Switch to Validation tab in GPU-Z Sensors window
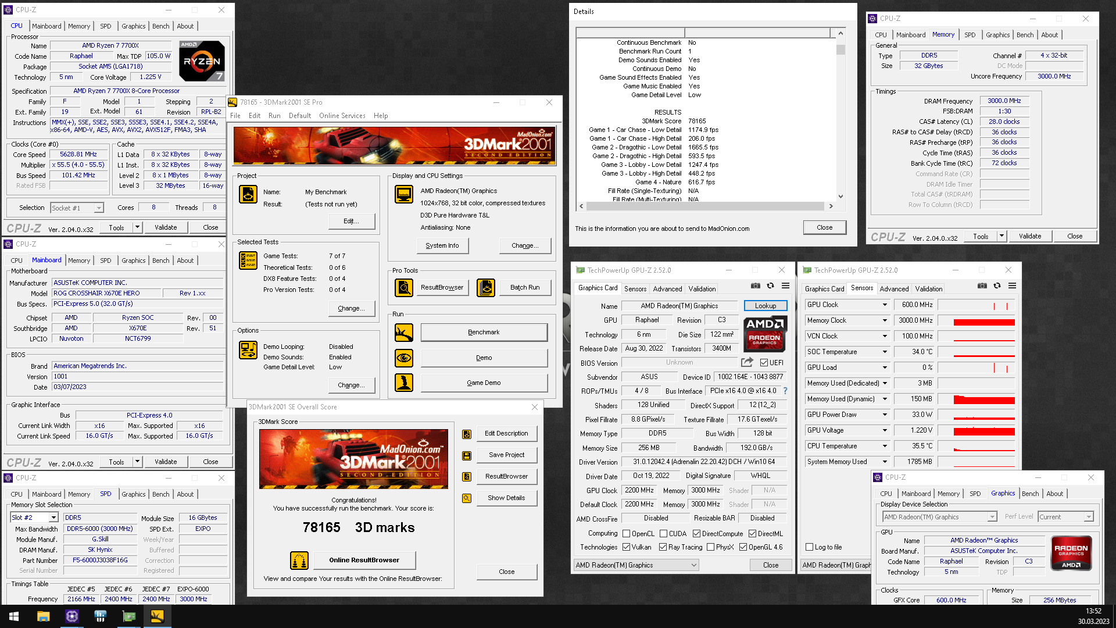 point(928,289)
